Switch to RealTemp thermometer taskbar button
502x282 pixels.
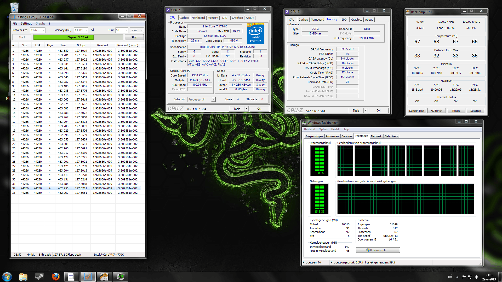coord(104,277)
